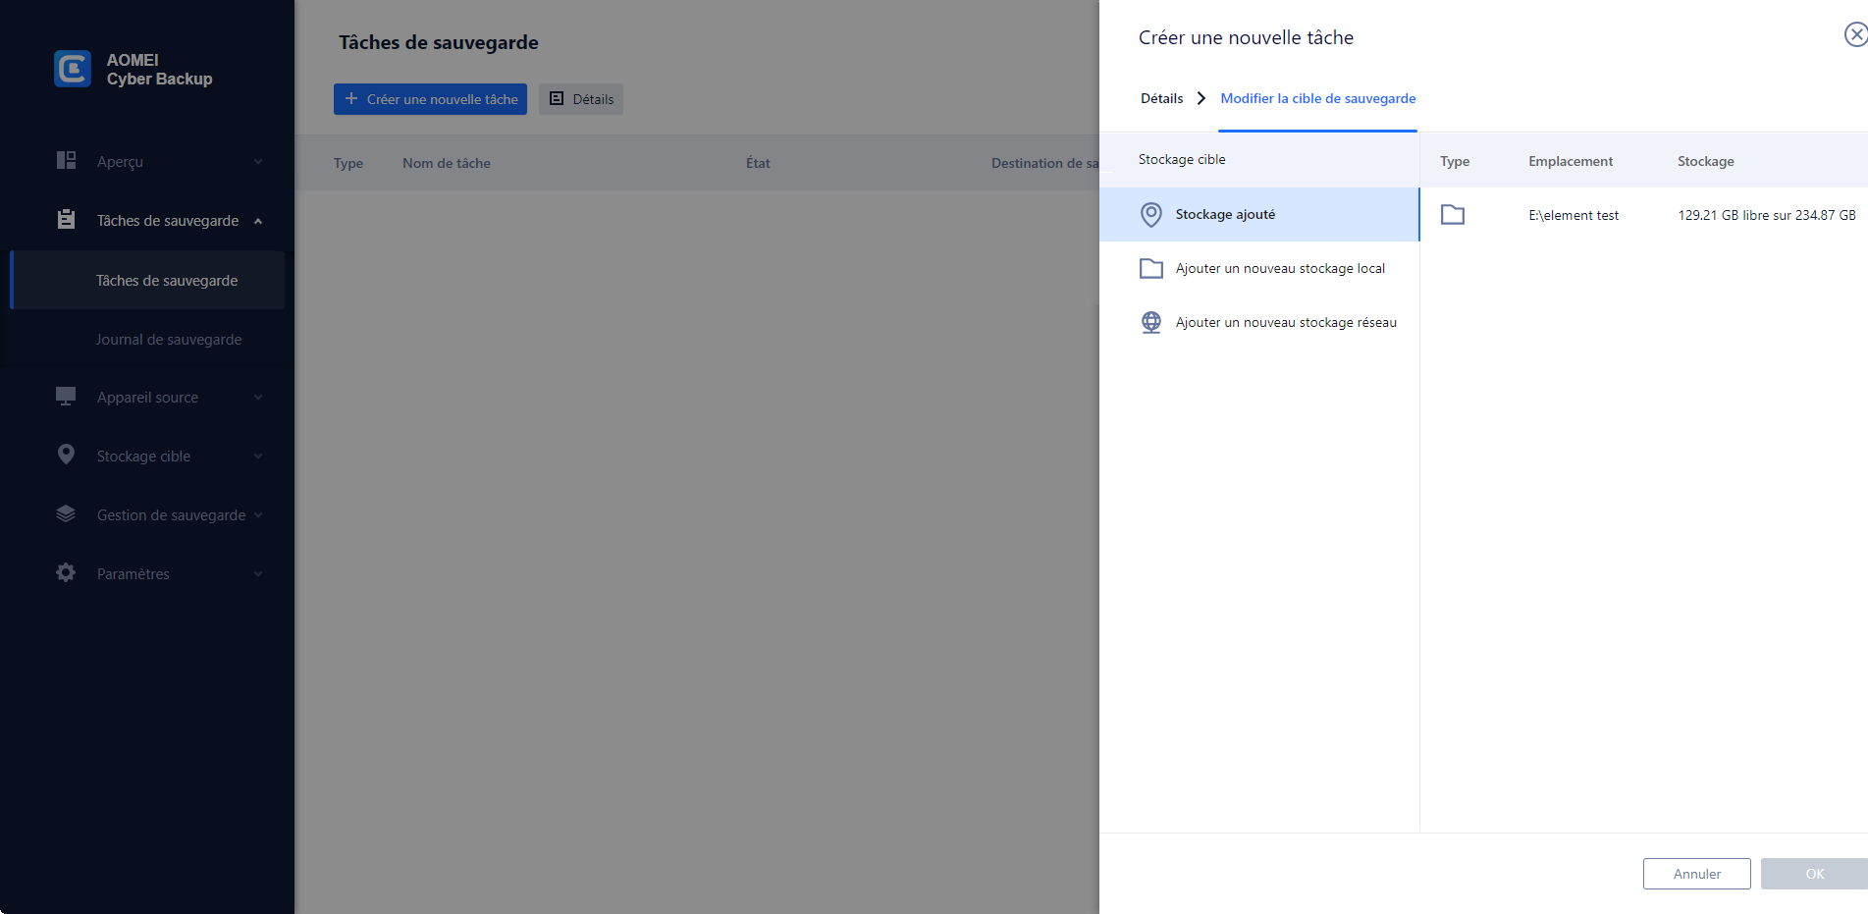Expand the Aperçu sidebar section chevron
Viewport: 1868px width, 914px height.
point(258,162)
